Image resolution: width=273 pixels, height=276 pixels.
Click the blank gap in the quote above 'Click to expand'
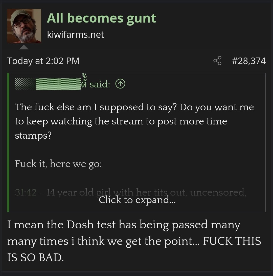point(137,178)
